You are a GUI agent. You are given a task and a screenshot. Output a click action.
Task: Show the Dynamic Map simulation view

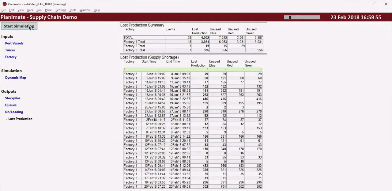(x=15, y=78)
